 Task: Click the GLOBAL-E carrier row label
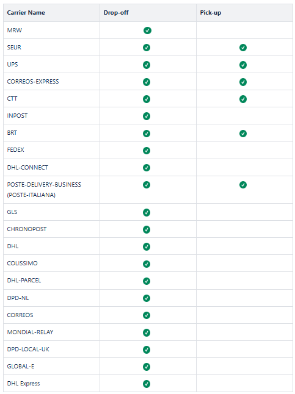pyautogui.click(x=21, y=366)
